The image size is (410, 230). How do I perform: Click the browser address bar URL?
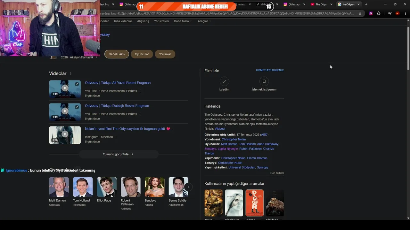tap(227, 13)
